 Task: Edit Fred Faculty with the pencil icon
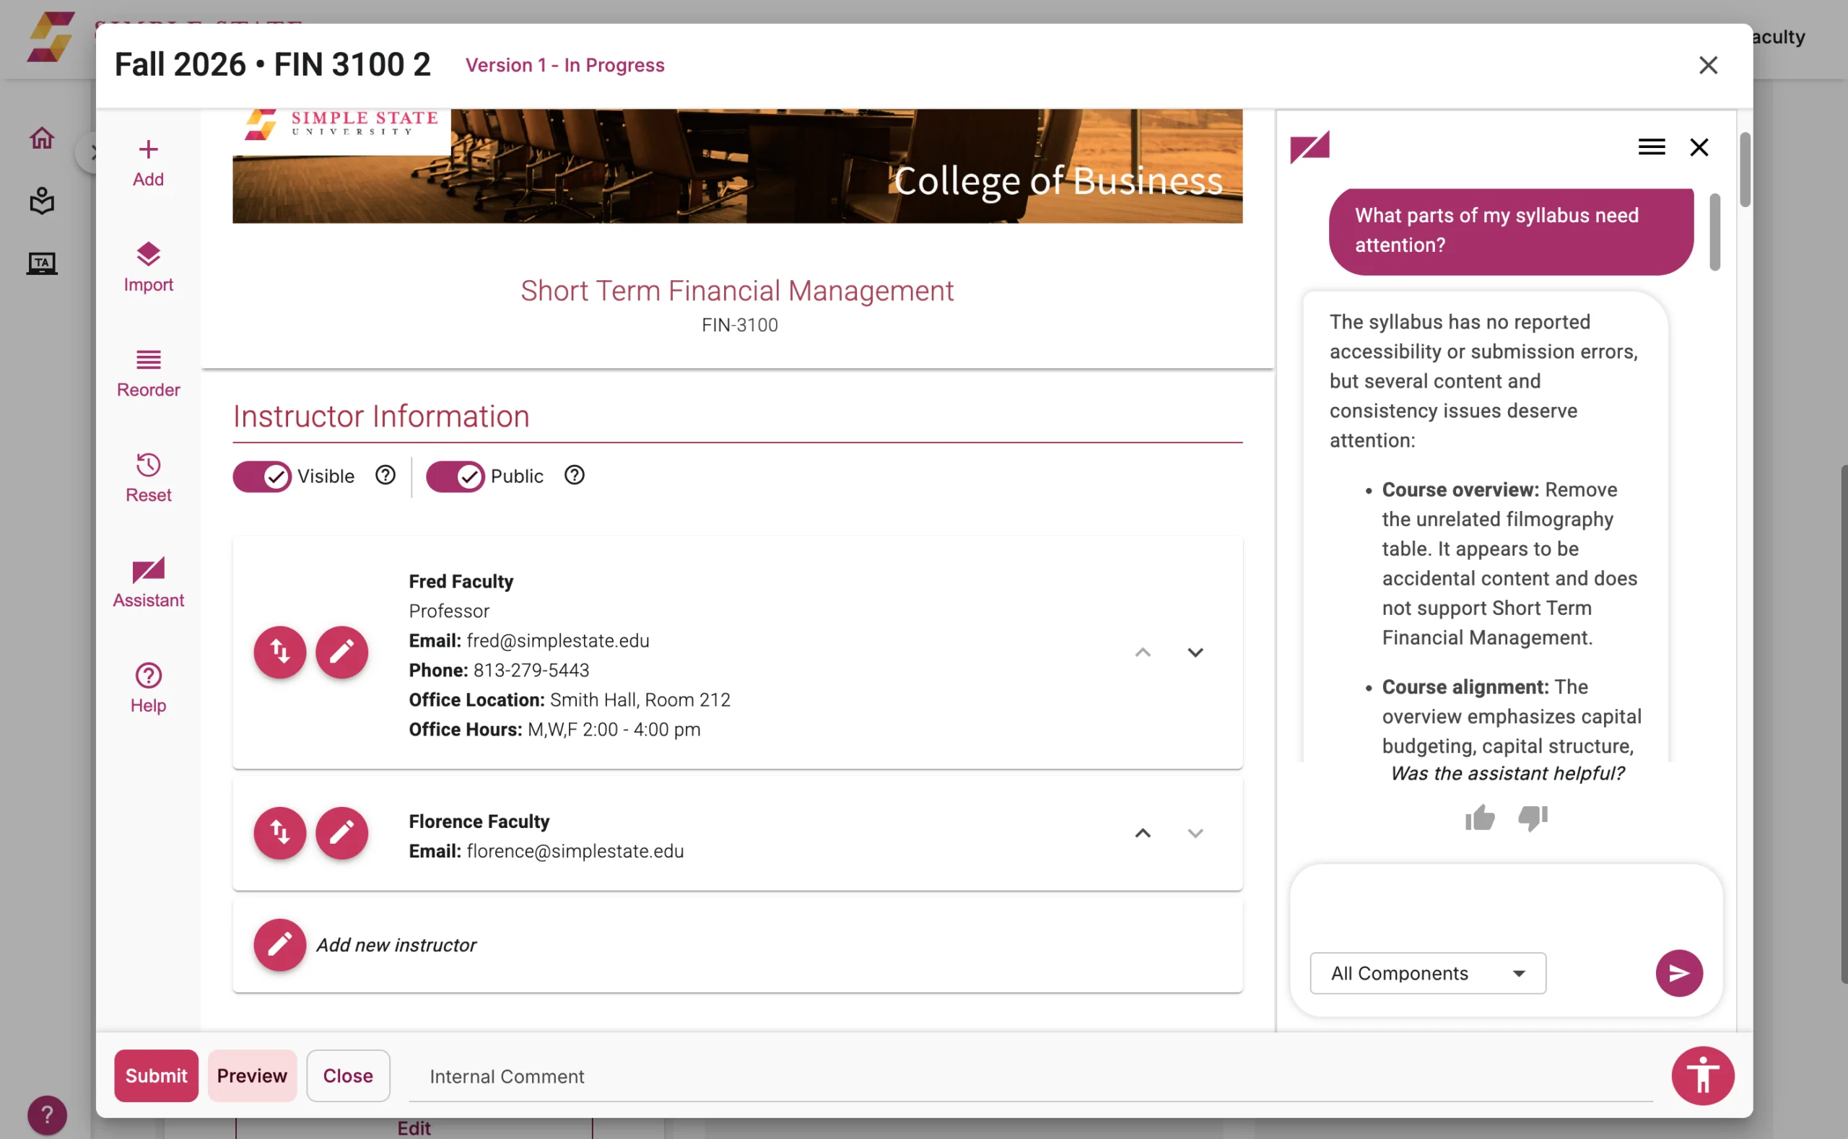(341, 652)
